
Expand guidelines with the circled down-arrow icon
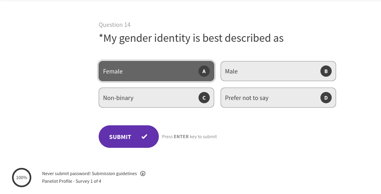coord(143,174)
